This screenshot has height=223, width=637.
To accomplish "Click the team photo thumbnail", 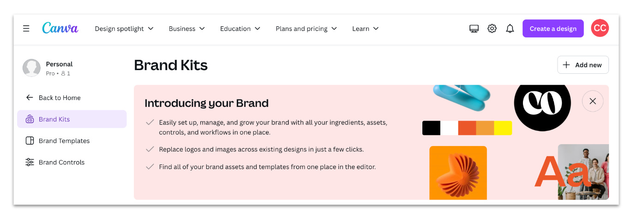I will click(x=583, y=172).
